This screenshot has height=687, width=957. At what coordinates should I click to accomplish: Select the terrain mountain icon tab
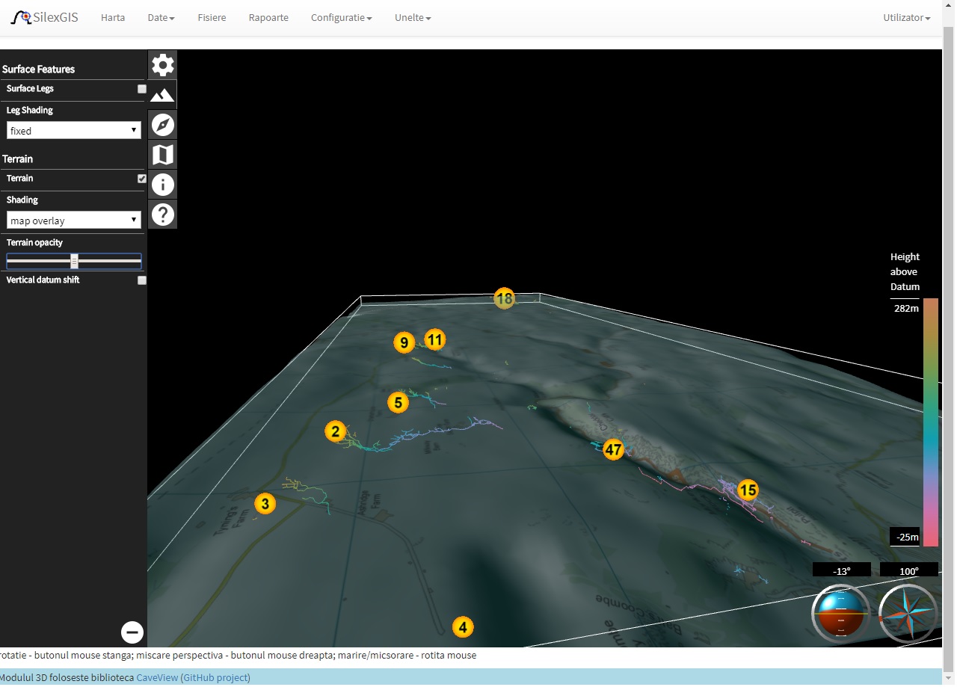point(163,95)
